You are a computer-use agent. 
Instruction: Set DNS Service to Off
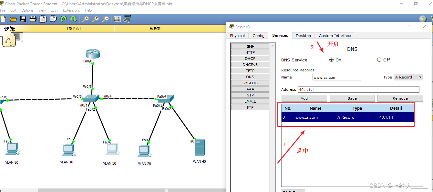point(379,60)
